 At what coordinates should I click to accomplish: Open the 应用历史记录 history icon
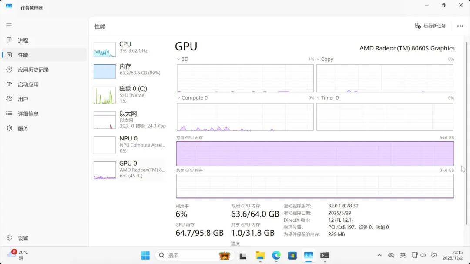coord(9,70)
